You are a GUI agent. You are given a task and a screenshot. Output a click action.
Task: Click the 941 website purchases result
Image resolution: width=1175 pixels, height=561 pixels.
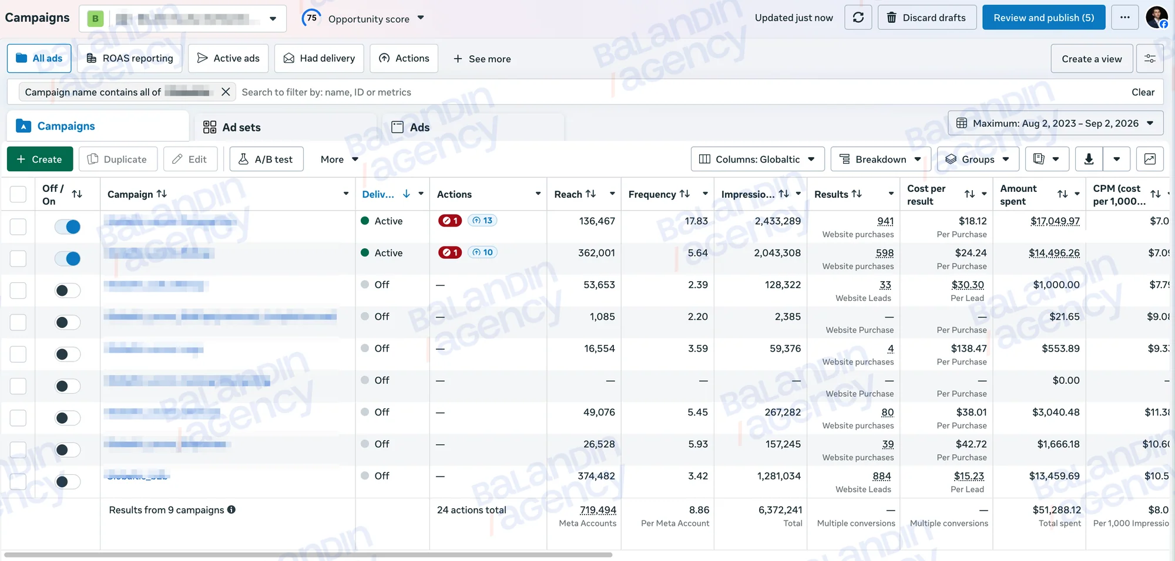point(885,221)
